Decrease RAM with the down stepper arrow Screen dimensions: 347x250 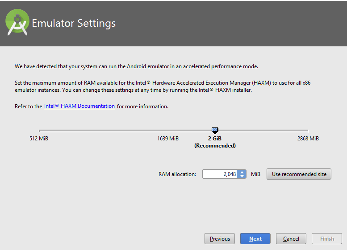coord(242,176)
